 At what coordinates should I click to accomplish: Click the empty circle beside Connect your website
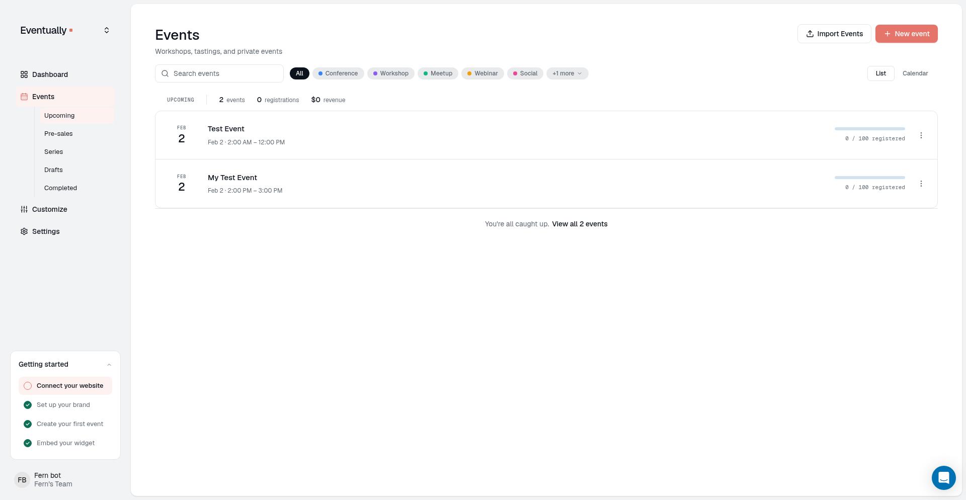point(28,386)
